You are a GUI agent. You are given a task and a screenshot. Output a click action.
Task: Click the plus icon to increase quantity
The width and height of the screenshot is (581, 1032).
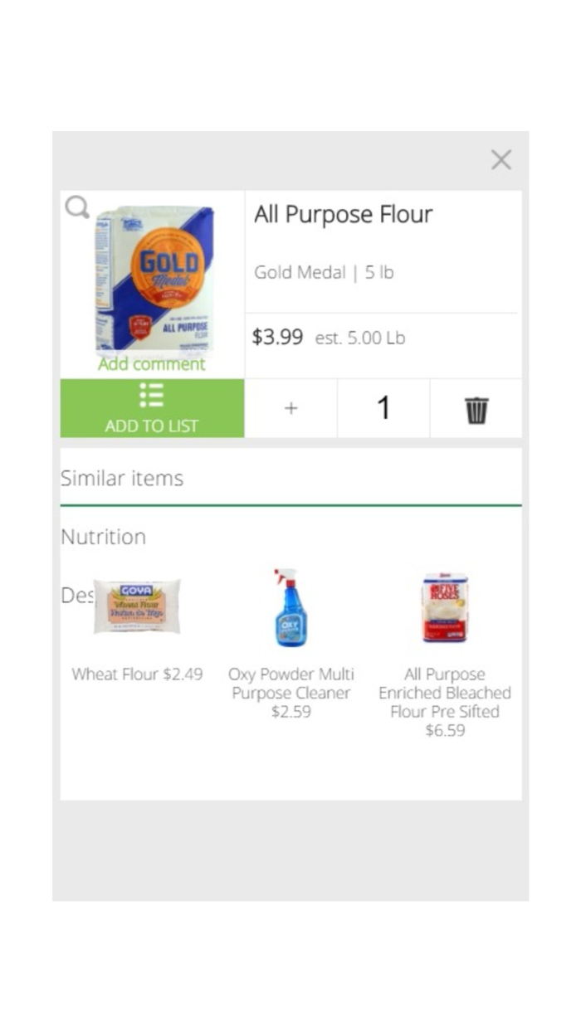click(290, 407)
